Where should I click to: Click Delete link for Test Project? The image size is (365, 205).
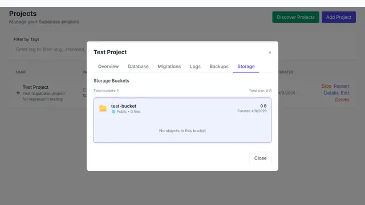click(342, 100)
